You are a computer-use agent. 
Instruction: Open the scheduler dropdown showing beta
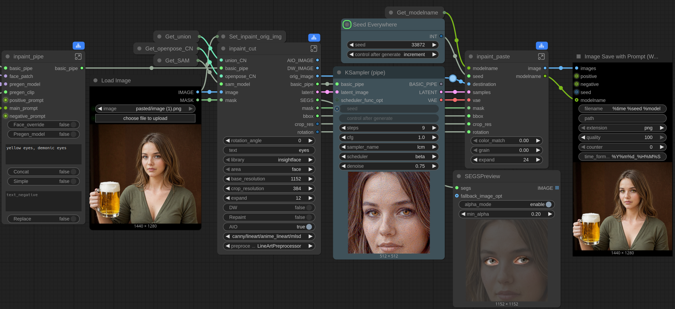pos(388,157)
